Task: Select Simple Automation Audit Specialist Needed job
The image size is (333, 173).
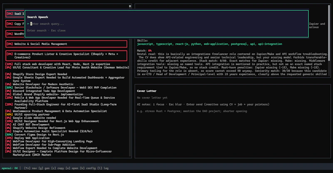Action: click(49, 131)
